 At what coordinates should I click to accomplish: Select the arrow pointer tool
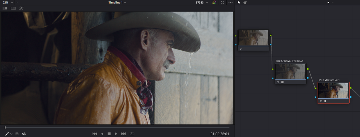tap(239, 2)
